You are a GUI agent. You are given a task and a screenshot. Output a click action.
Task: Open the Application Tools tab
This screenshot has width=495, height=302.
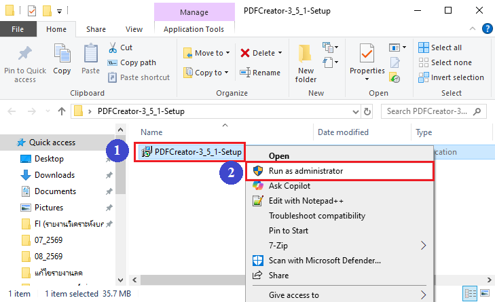pyautogui.click(x=194, y=29)
